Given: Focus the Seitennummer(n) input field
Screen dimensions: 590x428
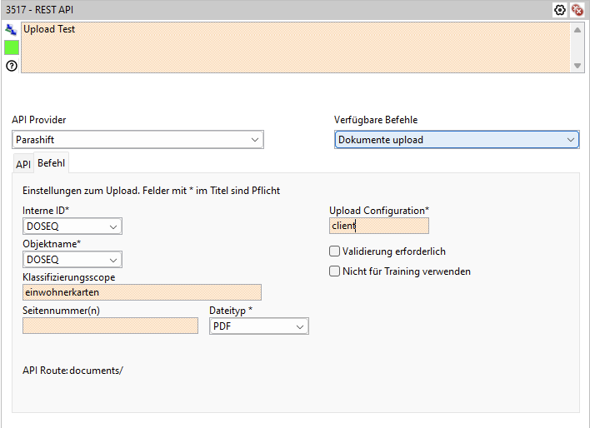Looking at the screenshot, I should click(x=110, y=326).
